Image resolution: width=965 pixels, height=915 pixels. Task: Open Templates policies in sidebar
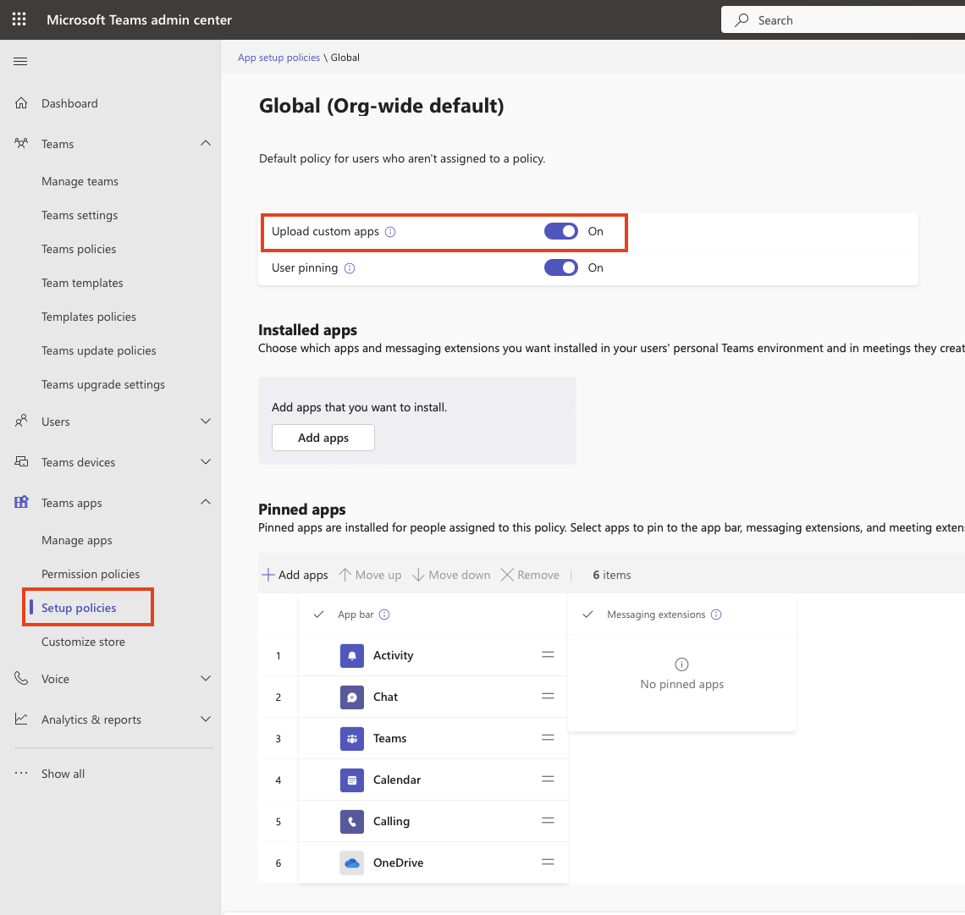(x=89, y=317)
